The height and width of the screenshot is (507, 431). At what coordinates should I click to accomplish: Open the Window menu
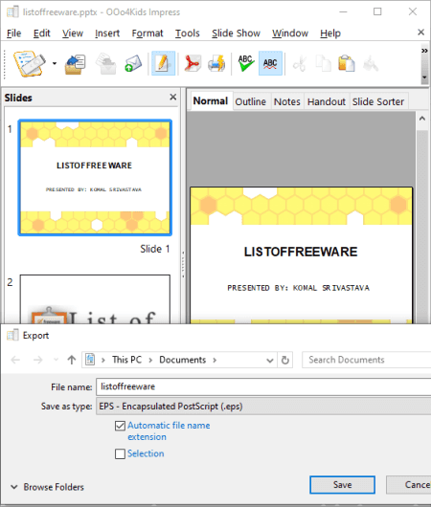point(290,33)
